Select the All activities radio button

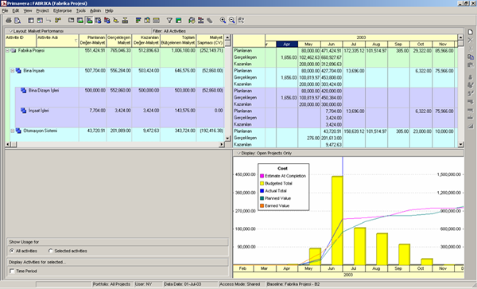coord(12,251)
